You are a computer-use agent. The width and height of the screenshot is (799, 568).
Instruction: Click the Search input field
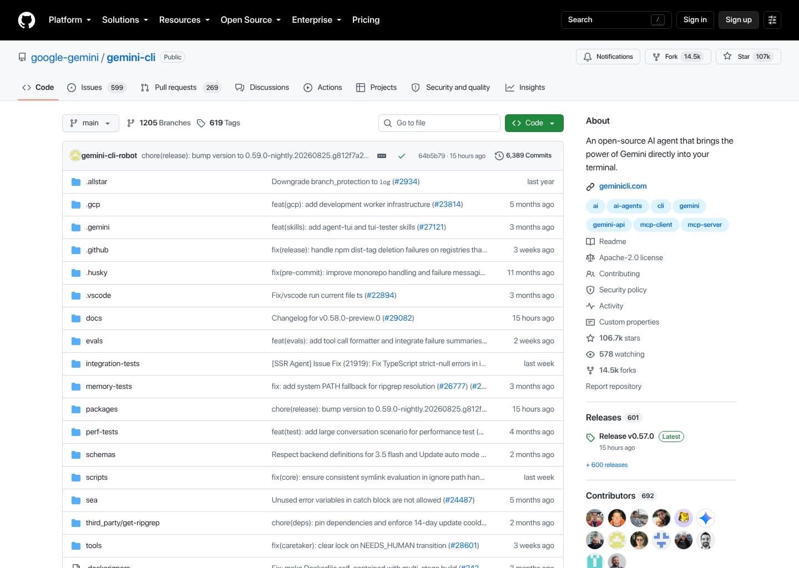616,20
